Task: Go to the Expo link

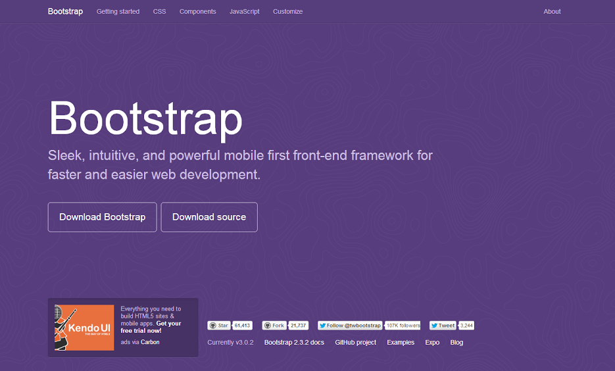Action: (432, 342)
